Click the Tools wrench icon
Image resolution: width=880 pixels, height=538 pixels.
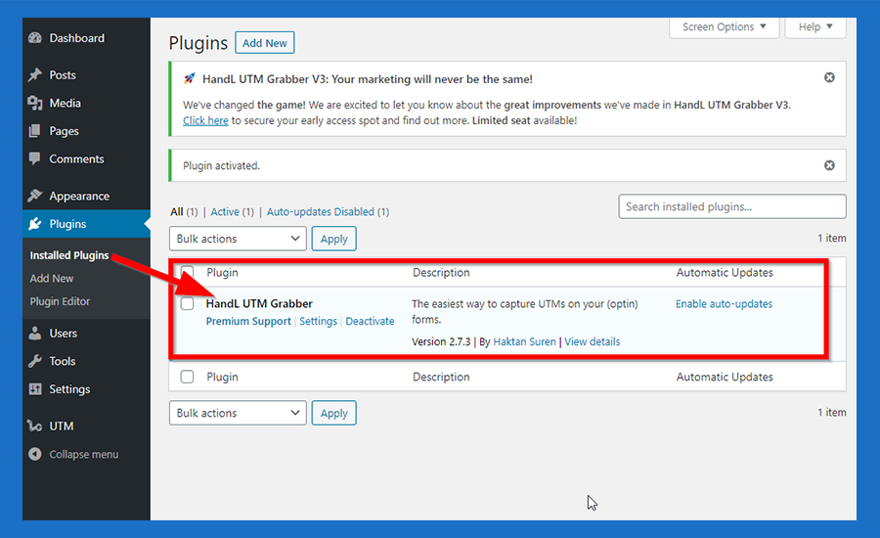point(35,361)
